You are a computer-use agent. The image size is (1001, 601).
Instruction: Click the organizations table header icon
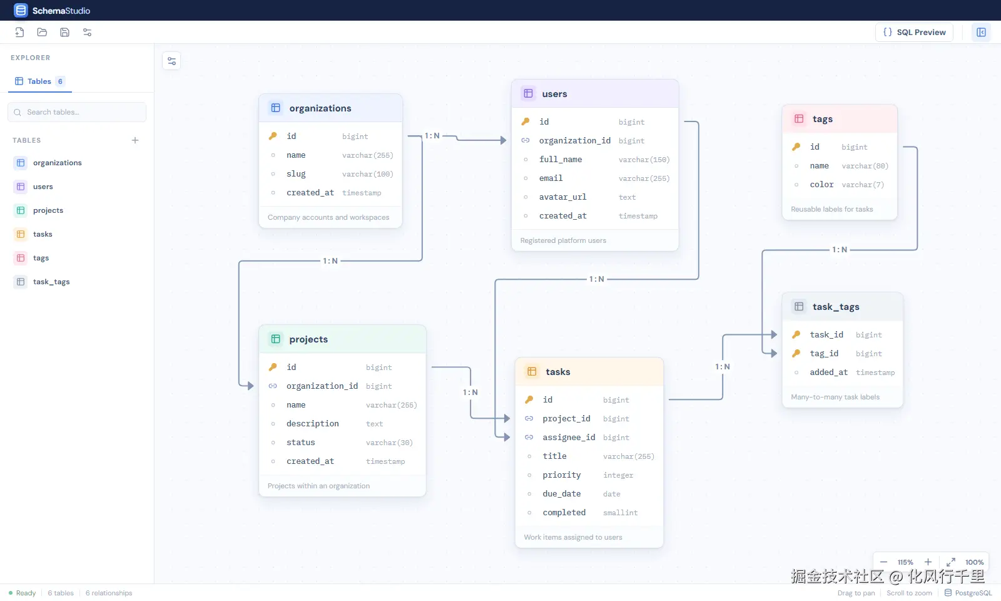(x=275, y=108)
